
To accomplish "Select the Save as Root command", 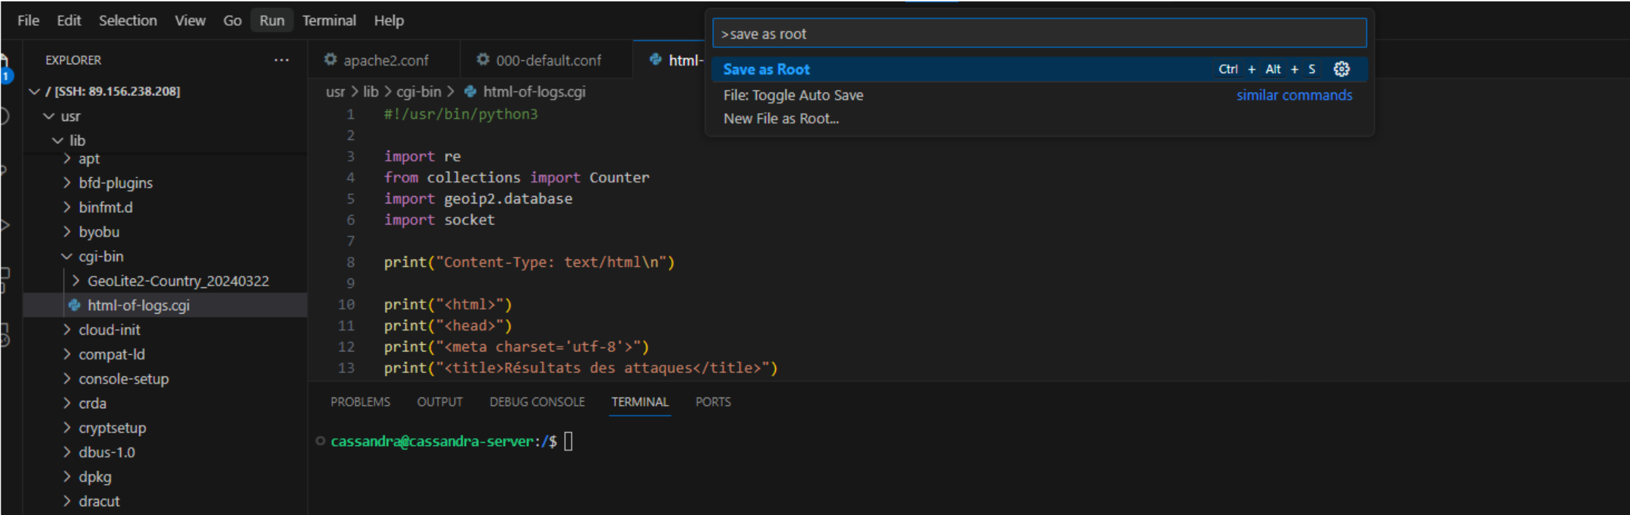I will click(766, 70).
